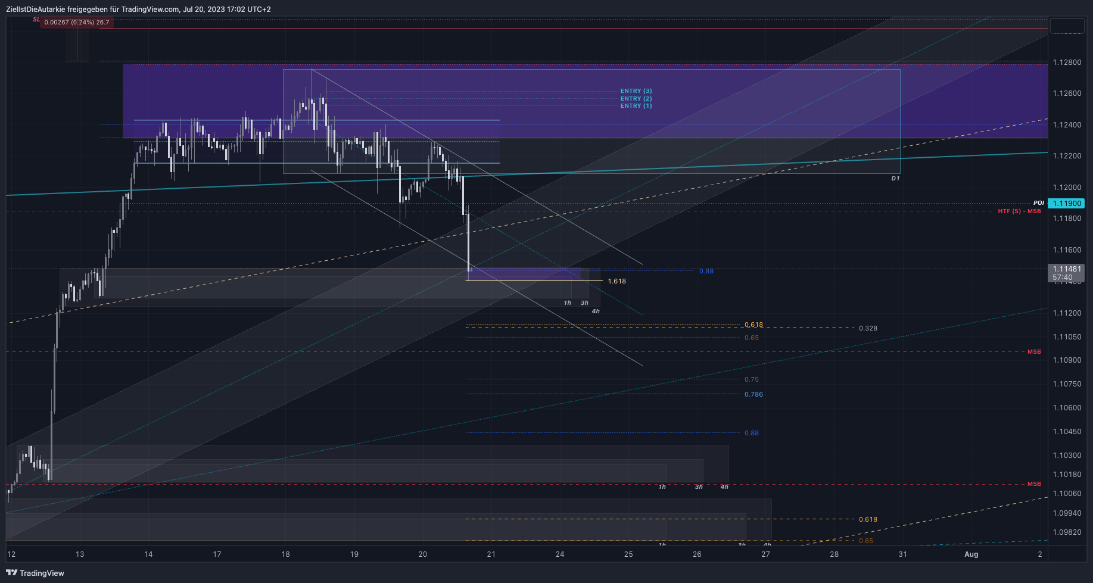Click price axis value 1.12800
This screenshot has height=583, width=1093.
pyautogui.click(x=1067, y=63)
